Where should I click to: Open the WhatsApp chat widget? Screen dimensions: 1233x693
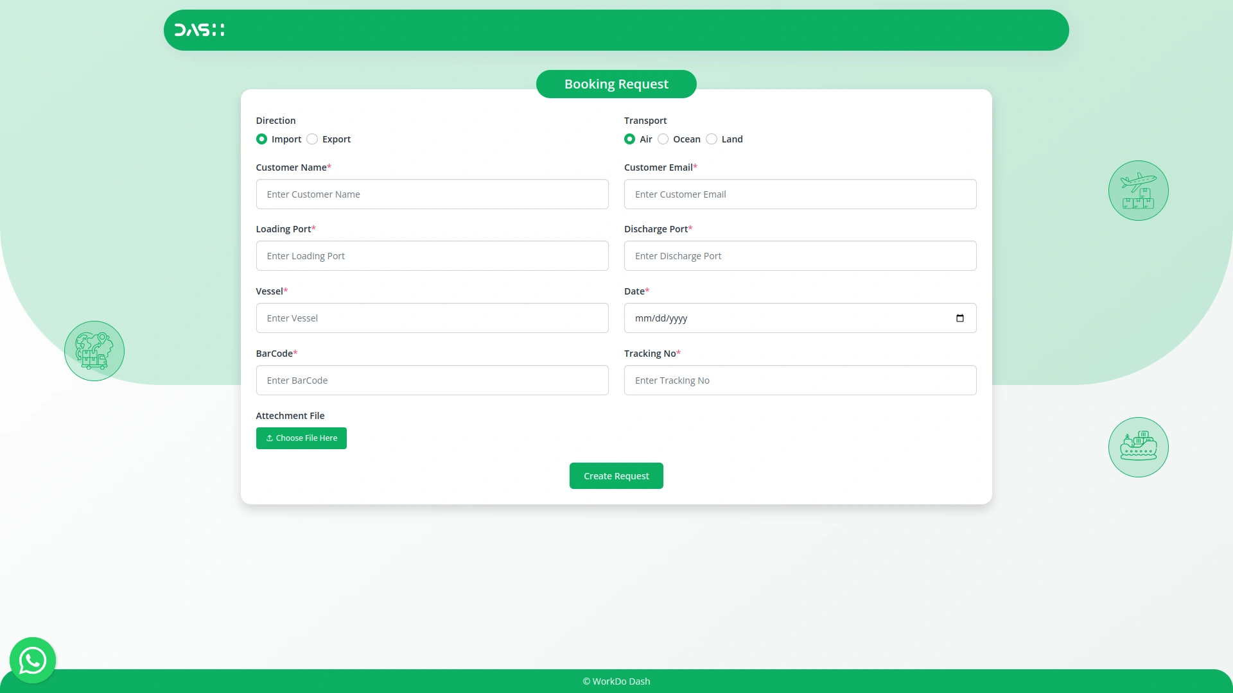[x=32, y=660]
